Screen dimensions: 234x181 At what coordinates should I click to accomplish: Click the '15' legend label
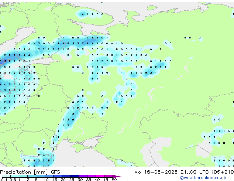(55, 180)
